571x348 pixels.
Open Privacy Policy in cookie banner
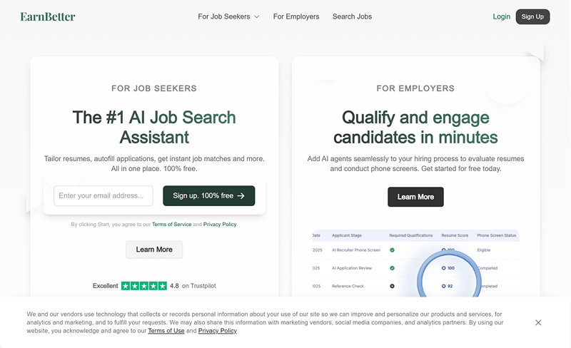click(218, 330)
